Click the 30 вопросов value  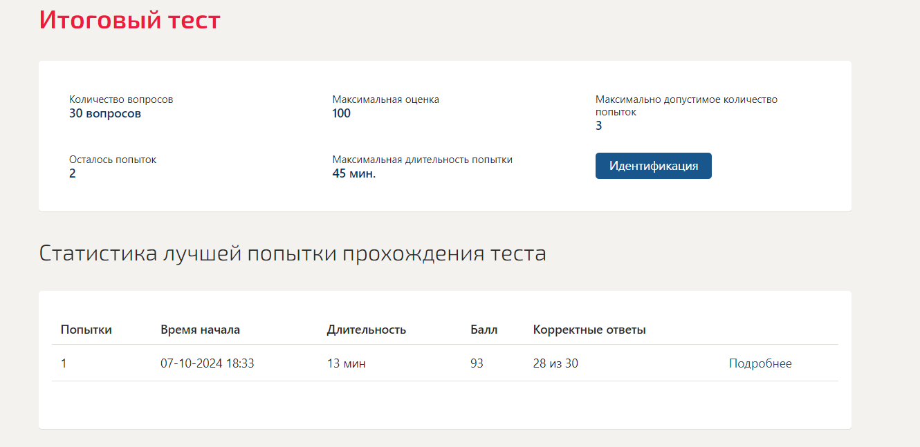coord(105,113)
